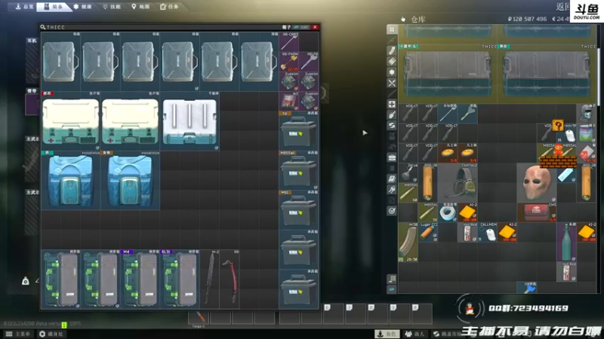Open the 总览 overview tab
This screenshot has width=604, height=339.
click(24, 7)
